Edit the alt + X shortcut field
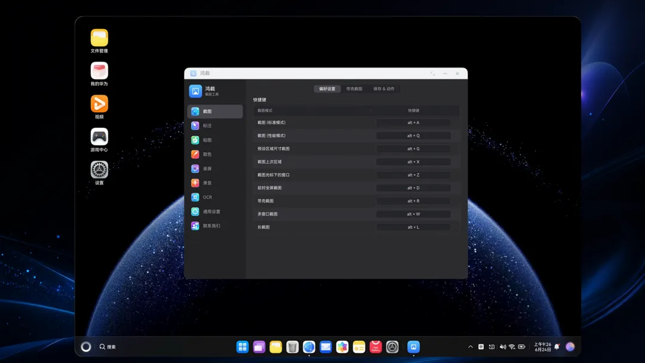 tap(413, 162)
